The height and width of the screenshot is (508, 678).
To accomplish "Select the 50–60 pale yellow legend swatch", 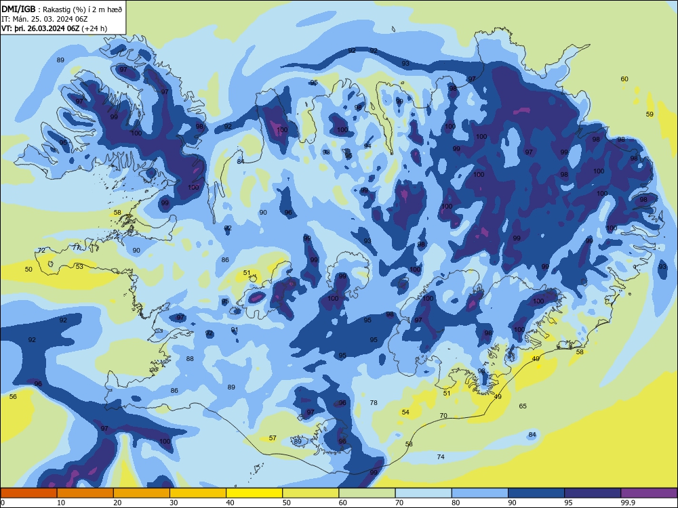I will click(x=311, y=493).
